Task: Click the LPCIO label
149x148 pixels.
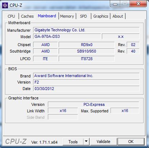Action: [25, 59]
